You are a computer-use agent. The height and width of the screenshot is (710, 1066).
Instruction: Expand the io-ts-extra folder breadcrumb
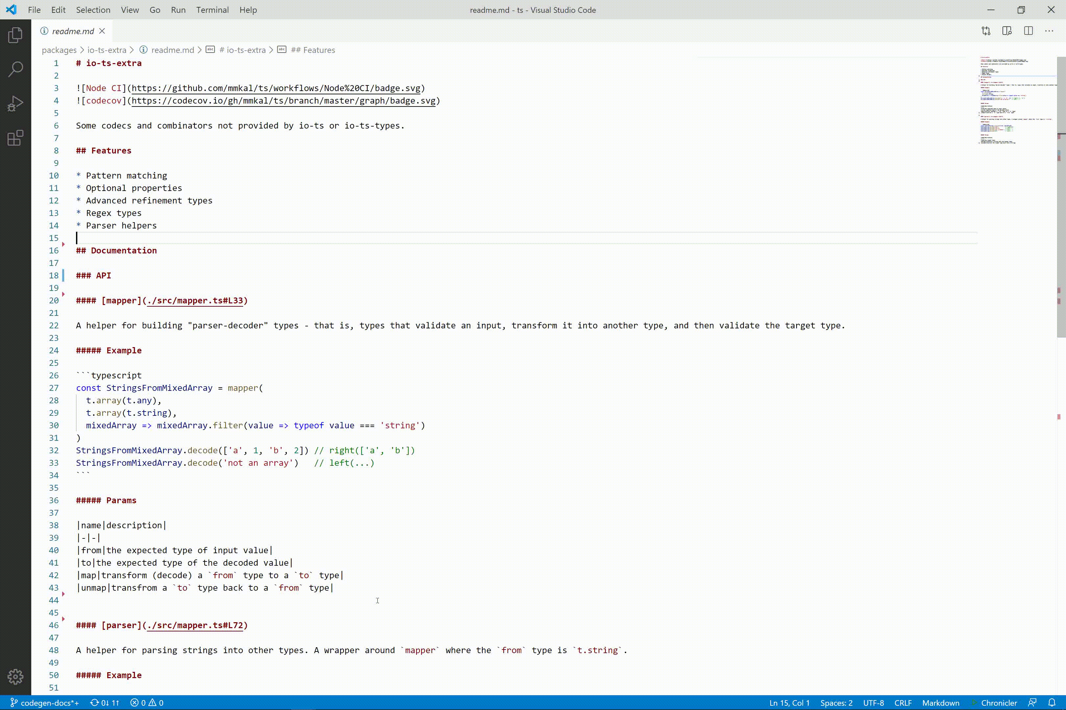[107, 50]
